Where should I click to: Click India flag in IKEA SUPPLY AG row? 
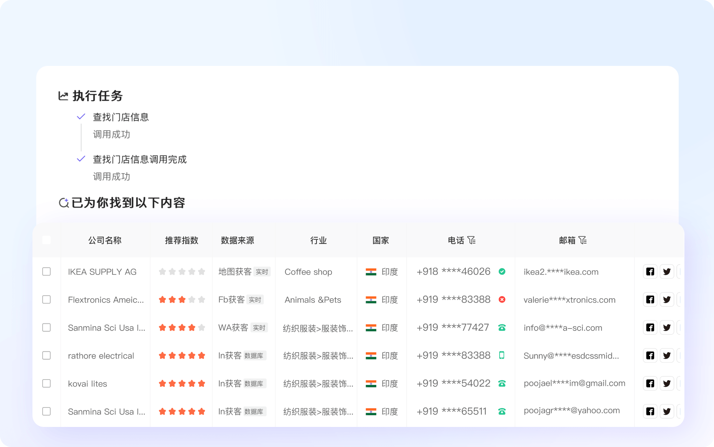coord(371,272)
